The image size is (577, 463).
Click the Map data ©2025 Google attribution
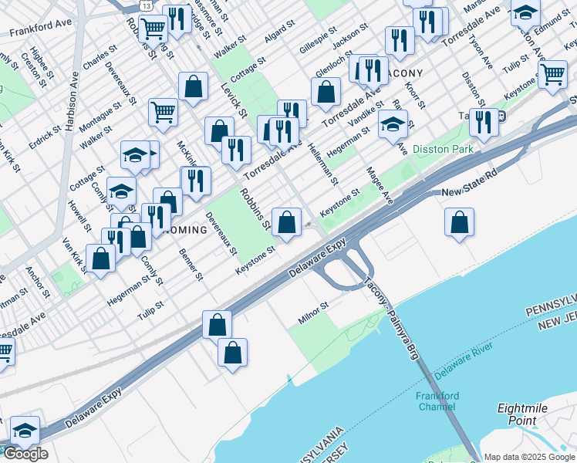[529, 457]
